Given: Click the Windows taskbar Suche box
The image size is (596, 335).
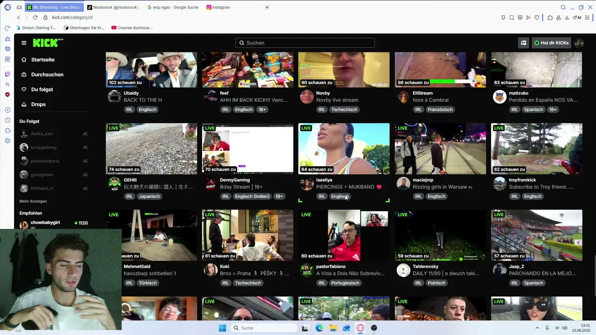Looking at the screenshot, I should click(x=264, y=328).
